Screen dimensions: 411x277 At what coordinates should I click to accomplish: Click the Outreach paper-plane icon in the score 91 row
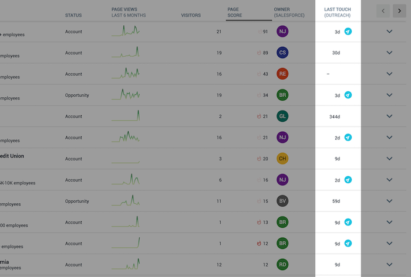coord(348,32)
